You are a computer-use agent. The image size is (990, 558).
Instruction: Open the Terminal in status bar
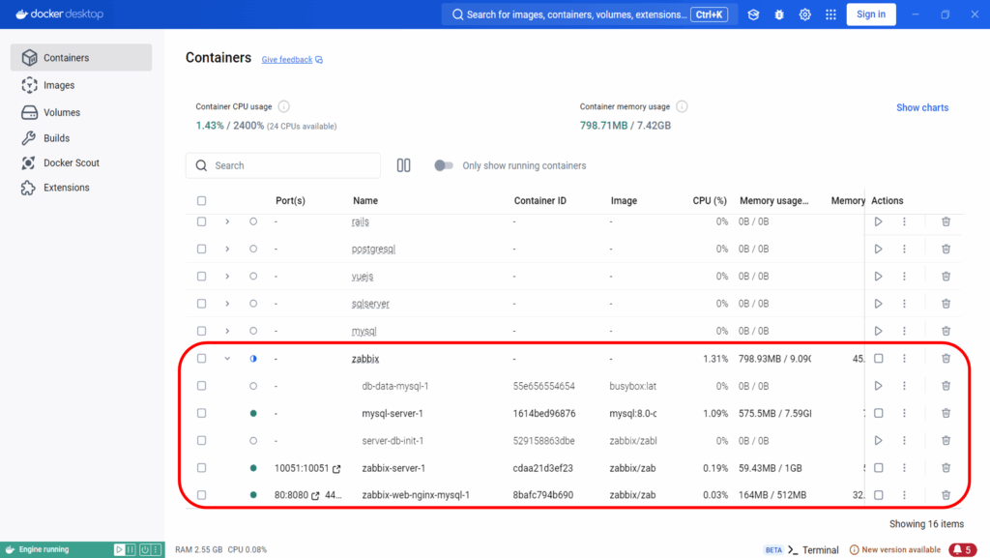[x=813, y=550]
